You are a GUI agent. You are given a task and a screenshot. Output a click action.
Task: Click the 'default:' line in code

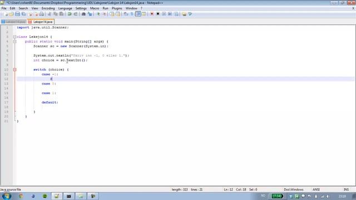click(x=50, y=102)
